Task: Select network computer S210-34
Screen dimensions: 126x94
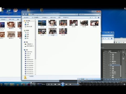Action: click(28, 54)
